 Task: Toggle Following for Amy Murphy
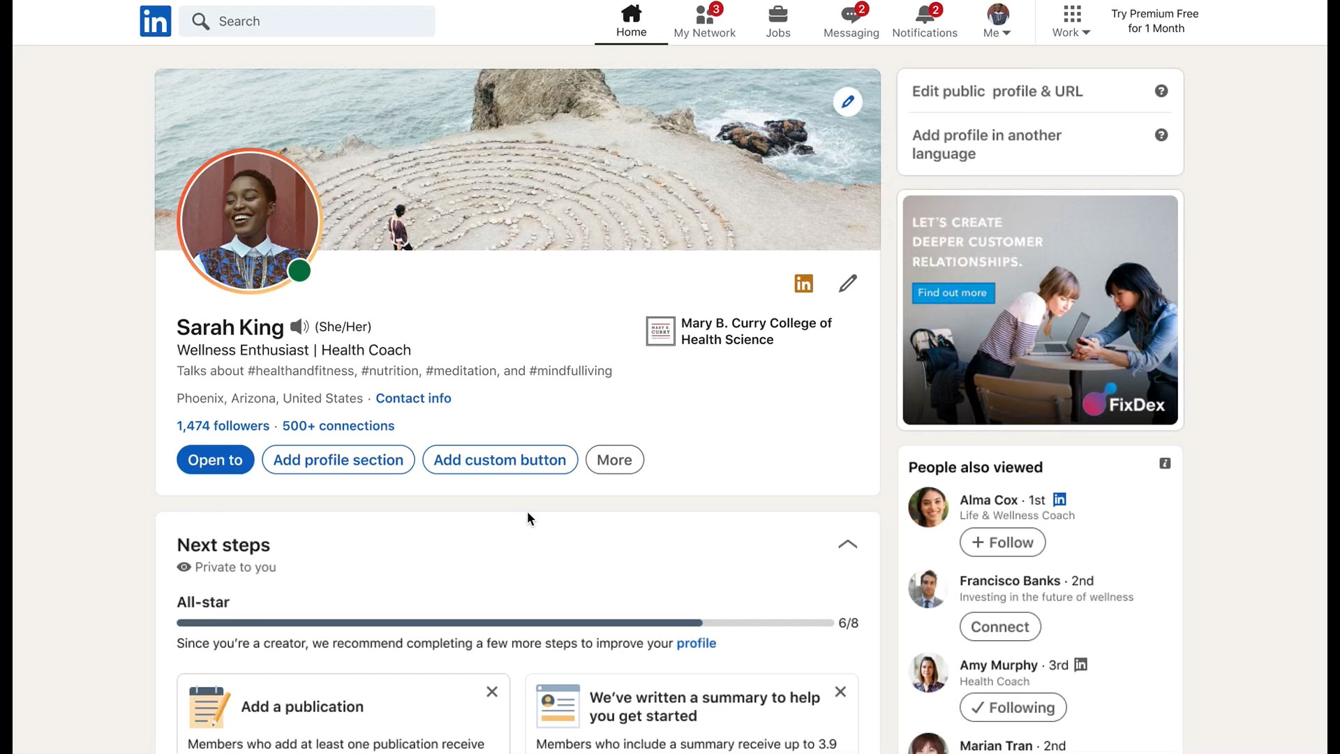(x=1013, y=707)
